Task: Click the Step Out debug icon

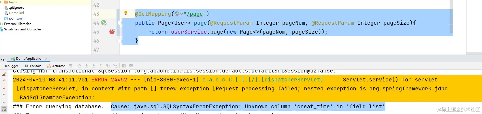Action: tap(101, 66)
